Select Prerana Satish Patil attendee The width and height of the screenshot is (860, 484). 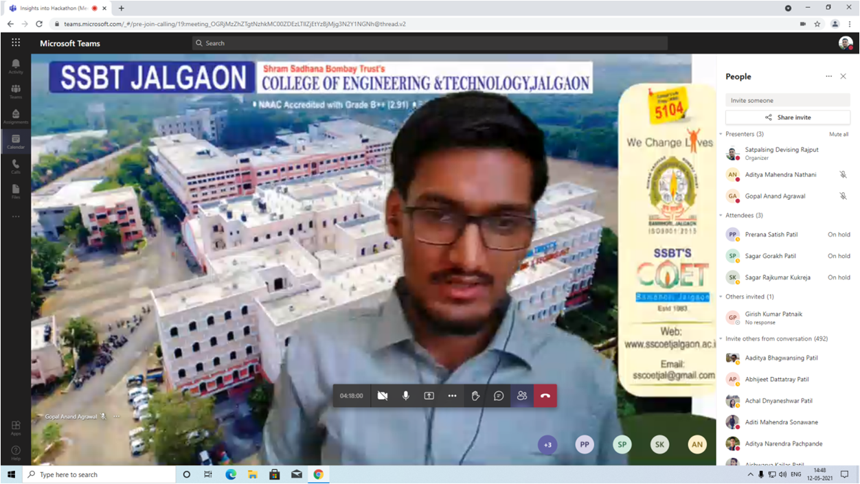click(788, 234)
